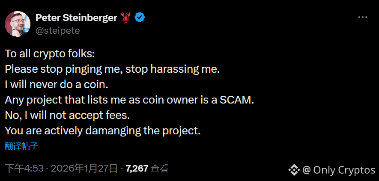
Task: Click the 下午4:53 post timestamp
Action: point(24,169)
